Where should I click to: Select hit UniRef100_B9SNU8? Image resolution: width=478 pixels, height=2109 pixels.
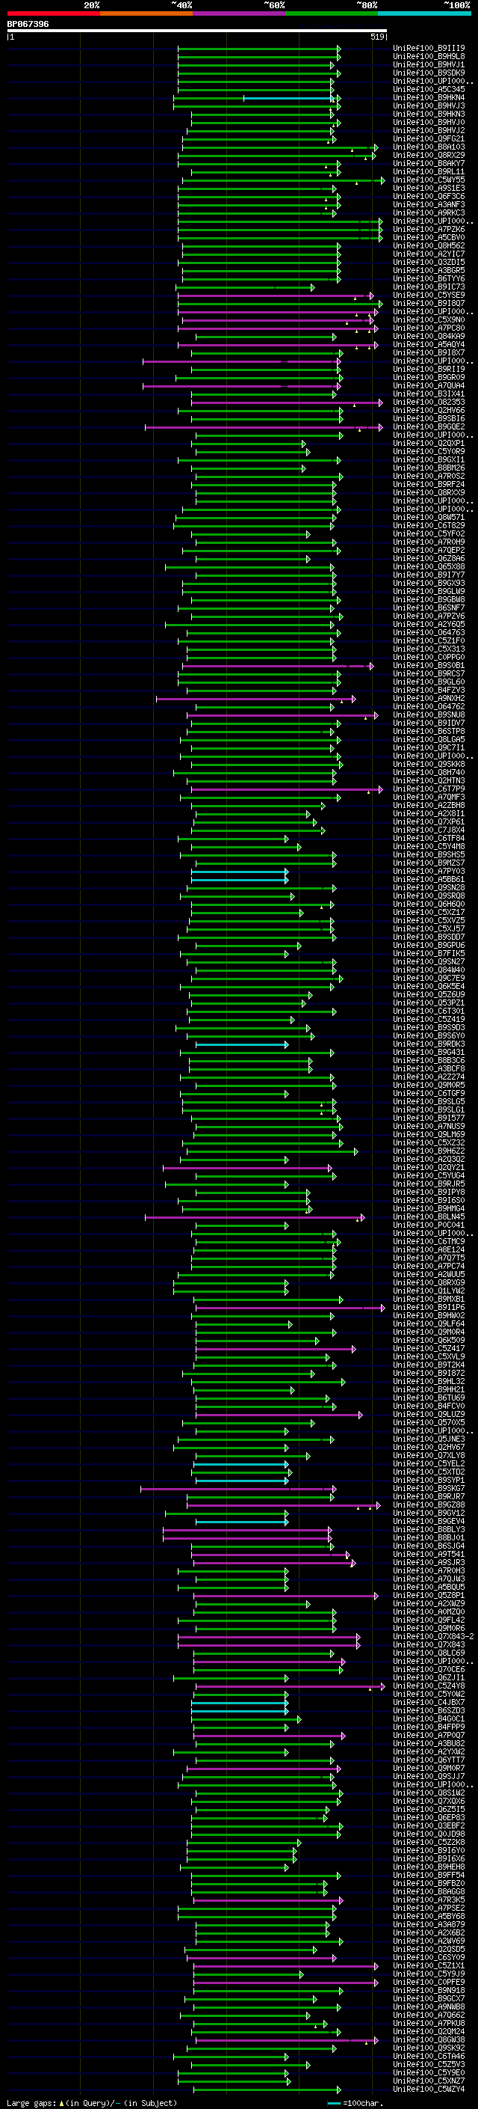coord(428,714)
